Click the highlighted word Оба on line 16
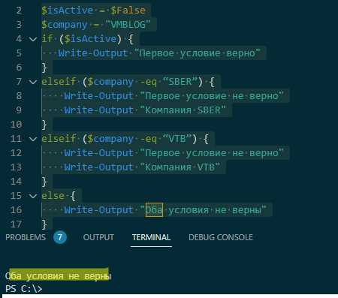338x298 pixels. click(154, 209)
